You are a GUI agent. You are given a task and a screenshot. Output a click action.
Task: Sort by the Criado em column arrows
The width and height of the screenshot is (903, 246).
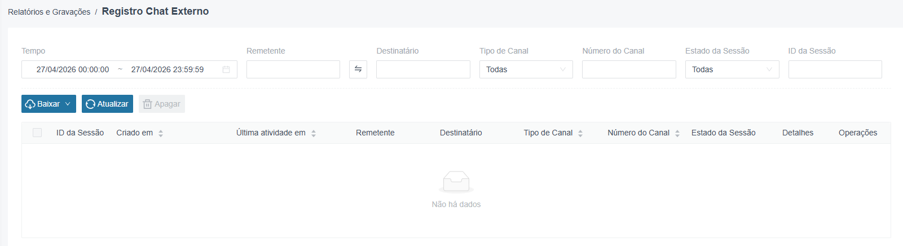click(x=161, y=133)
